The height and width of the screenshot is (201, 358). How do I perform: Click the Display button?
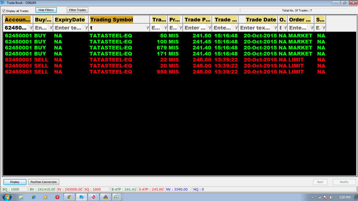click(15, 182)
